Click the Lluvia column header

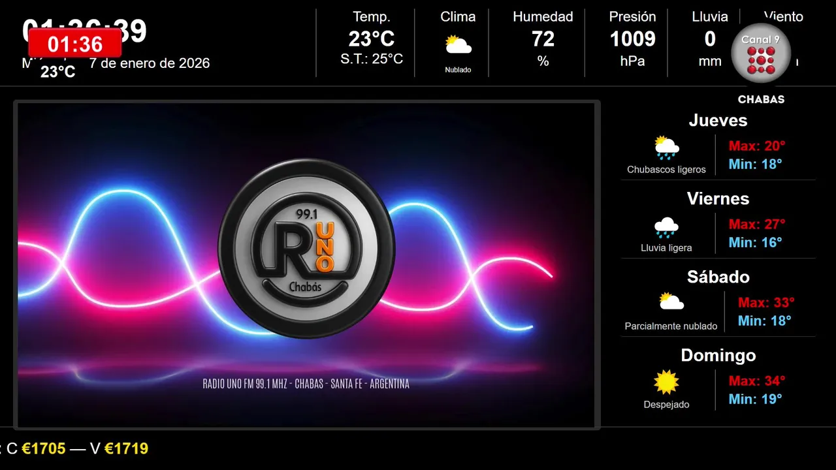pos(710,17)
